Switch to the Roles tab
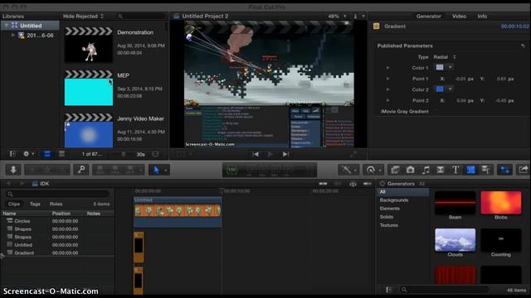The height and width of the screenshot is (298, 531). (56, 204)
